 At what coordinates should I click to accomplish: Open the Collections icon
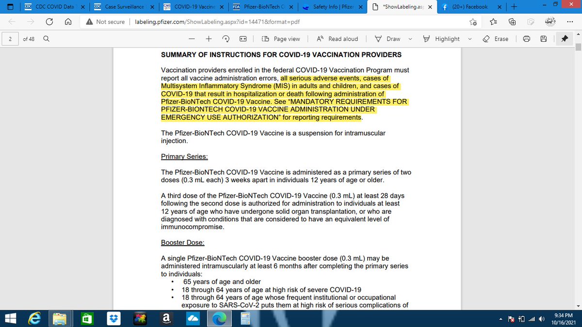(512, 22)
